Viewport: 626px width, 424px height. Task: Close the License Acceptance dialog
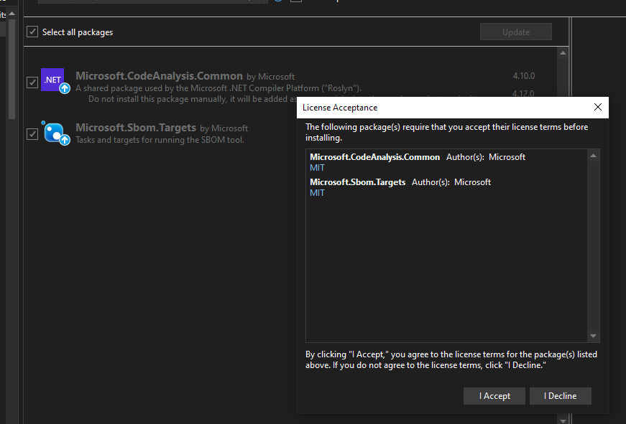pyautogui.click(x=598, y=107)
